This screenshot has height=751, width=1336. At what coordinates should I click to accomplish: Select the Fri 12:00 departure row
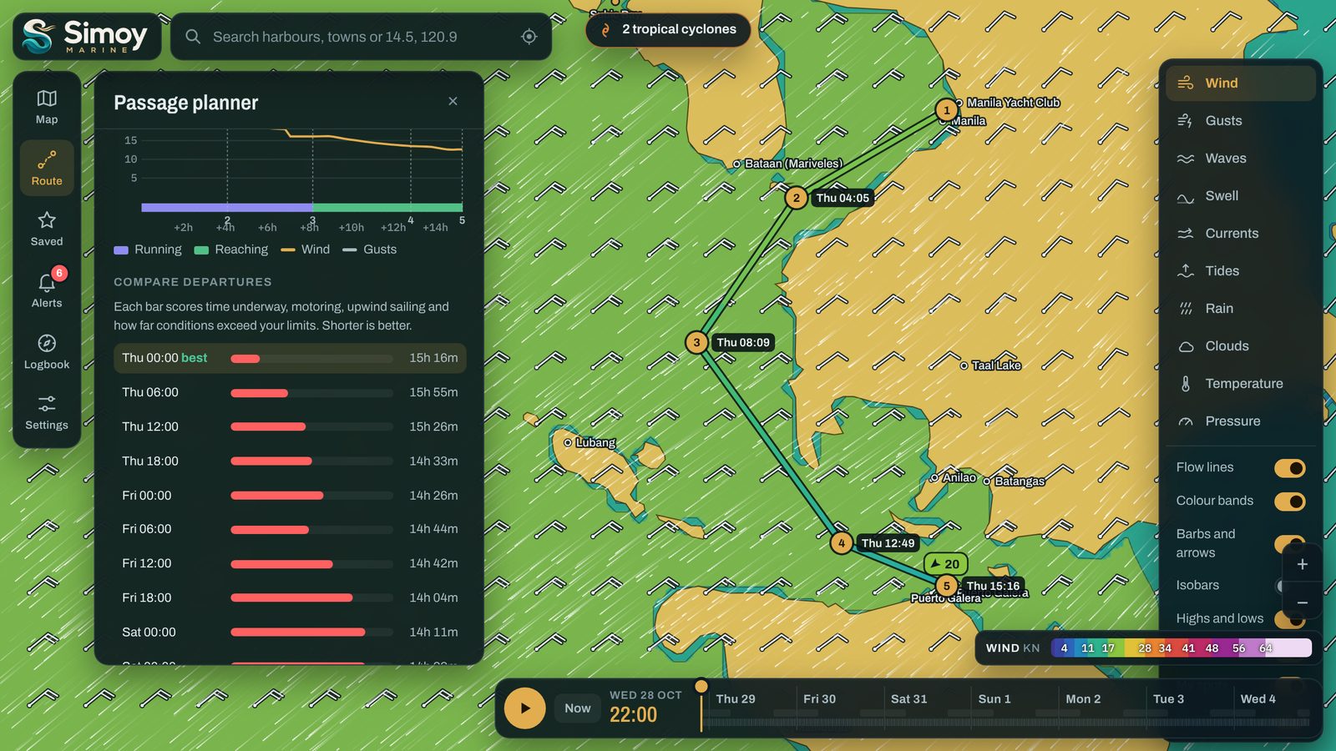290,563
